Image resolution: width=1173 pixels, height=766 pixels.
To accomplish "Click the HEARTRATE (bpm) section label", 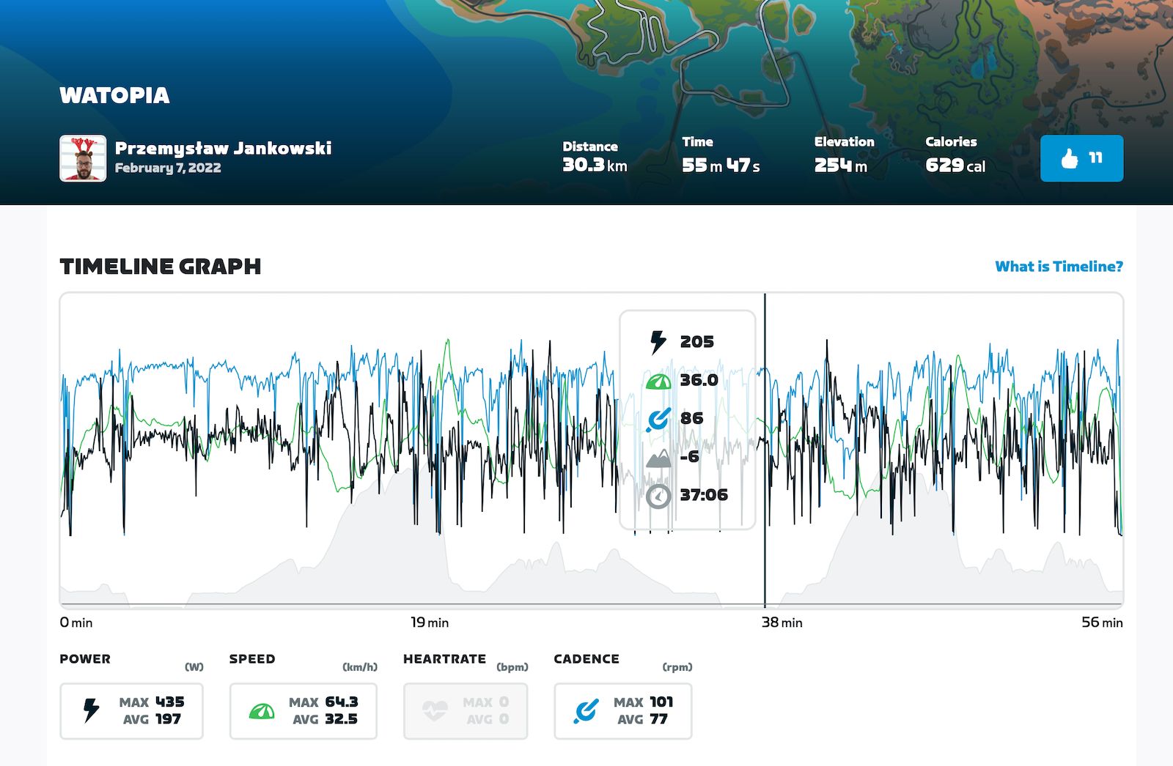I will tap(466, 661).
